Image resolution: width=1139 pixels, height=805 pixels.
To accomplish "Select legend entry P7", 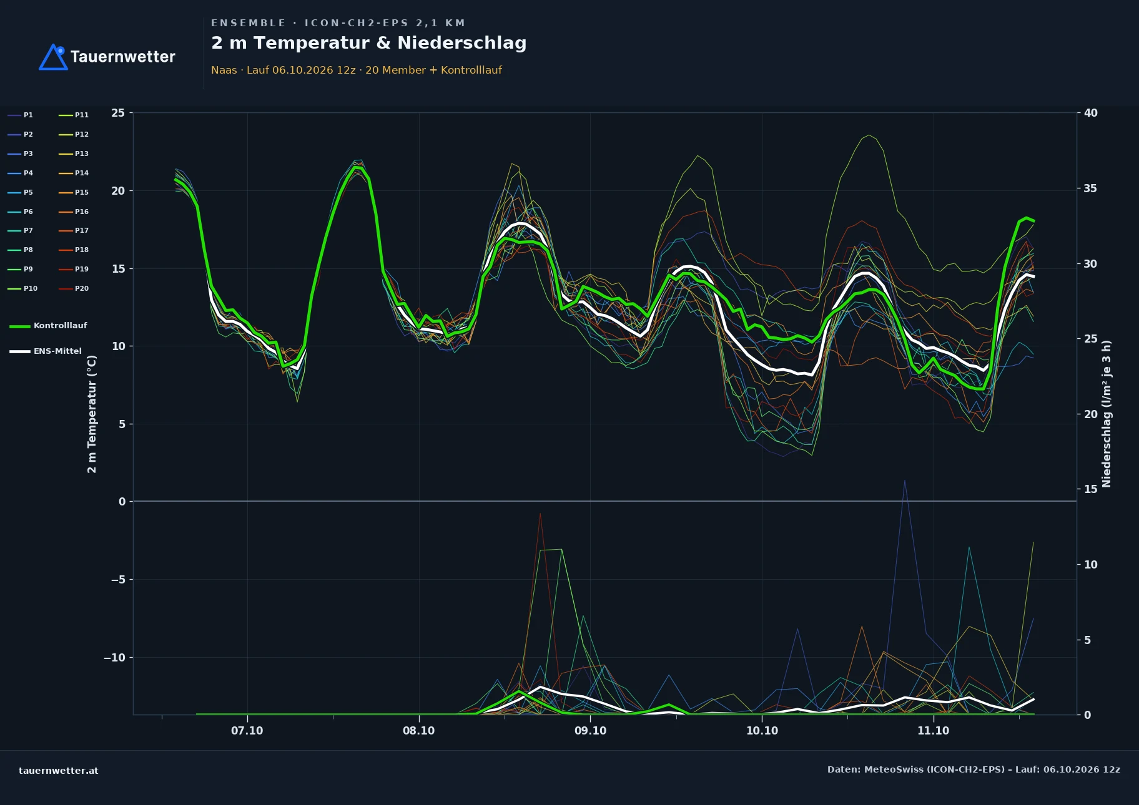I will [x=20, y=230].
